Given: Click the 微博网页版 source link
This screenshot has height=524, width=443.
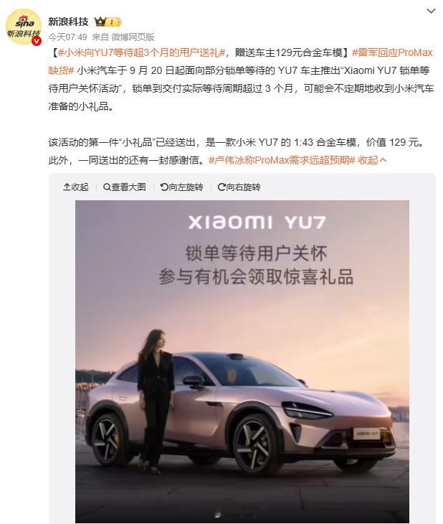Looking at the screenshot, I should (133, 37).
